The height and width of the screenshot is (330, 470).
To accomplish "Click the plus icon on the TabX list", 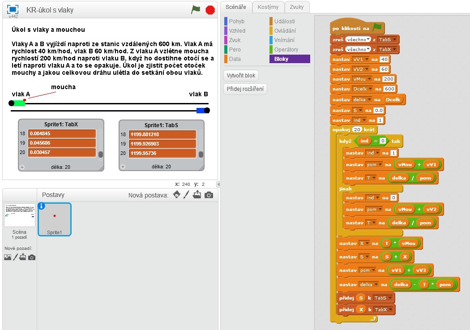I will 22,167.
